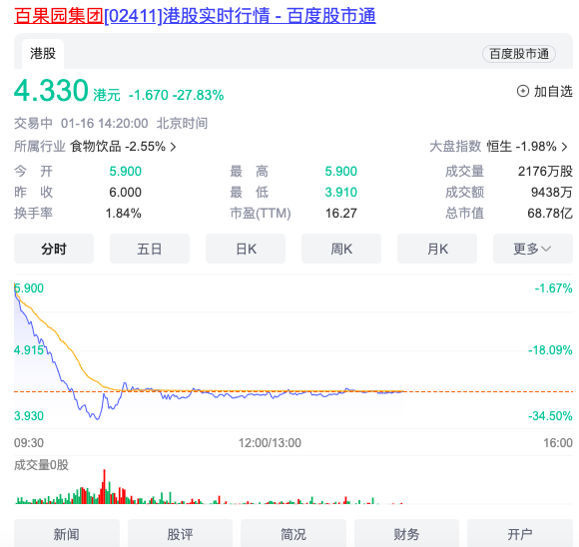The width and height of the screenshot is (579, 547).
Task: Open the 股评 section button
Action: click(x=181, y=534)
